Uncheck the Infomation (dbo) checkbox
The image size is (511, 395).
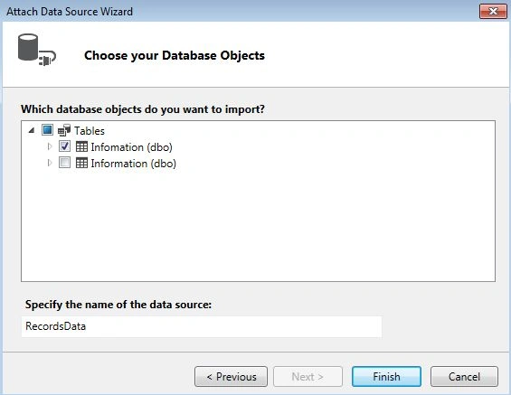[x=64, y=146]
